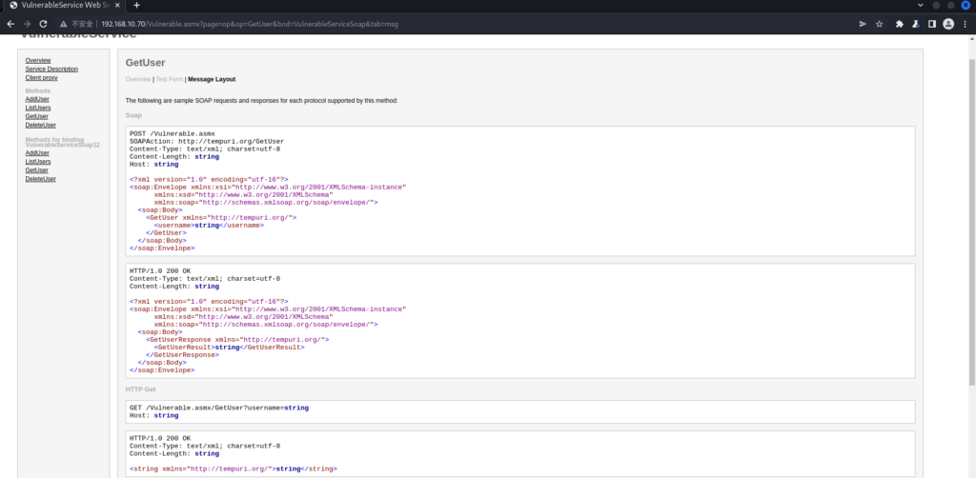The width and height of the screenshot is (976, 478).
Task: Click the '<GetUser xmlns' opening tag line
Action: coord(221,217)
